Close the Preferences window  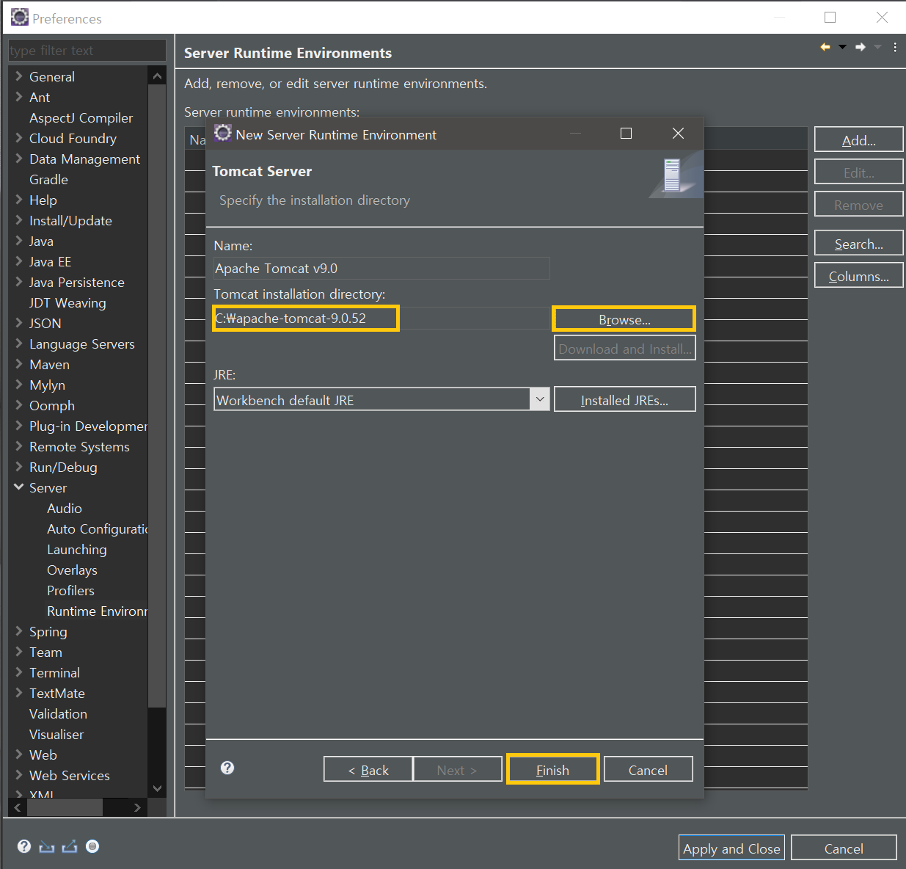click(x=882, y=17)
